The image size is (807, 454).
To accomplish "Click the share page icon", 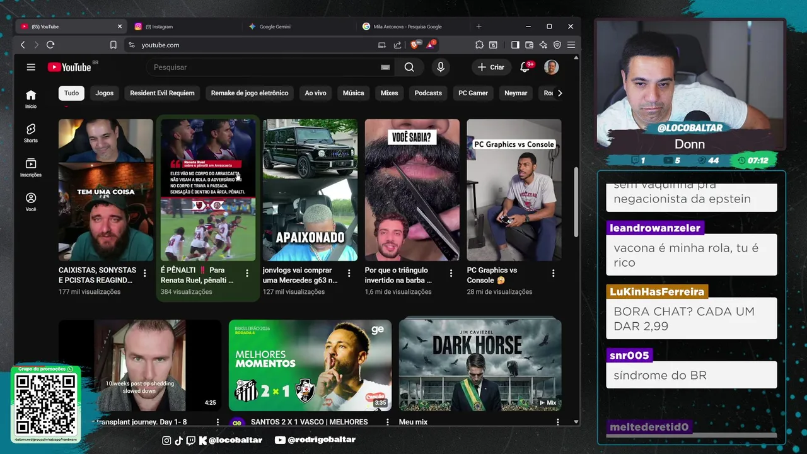I will 397,45.
